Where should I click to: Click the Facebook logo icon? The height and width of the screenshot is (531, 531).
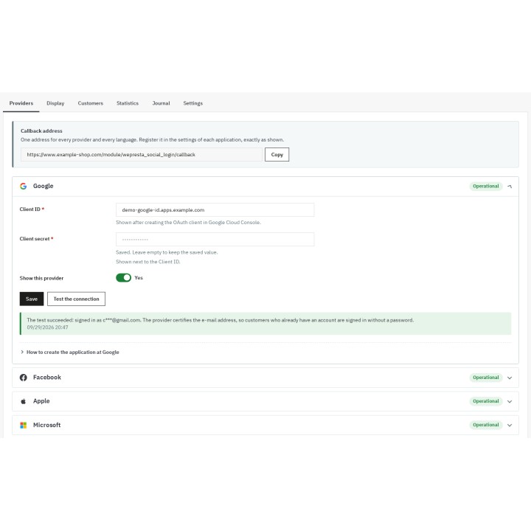23,378
